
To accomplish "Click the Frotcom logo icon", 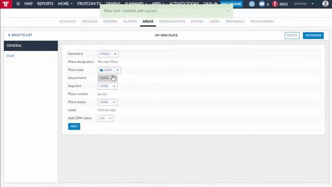I will click(6, 4).
